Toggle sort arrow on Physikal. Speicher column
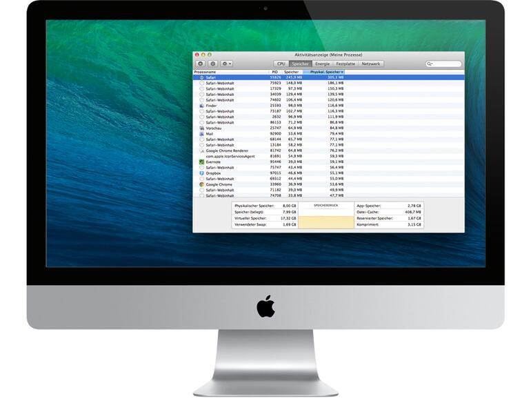Screen dimensions: 531x399 click(x=342, y=72)
